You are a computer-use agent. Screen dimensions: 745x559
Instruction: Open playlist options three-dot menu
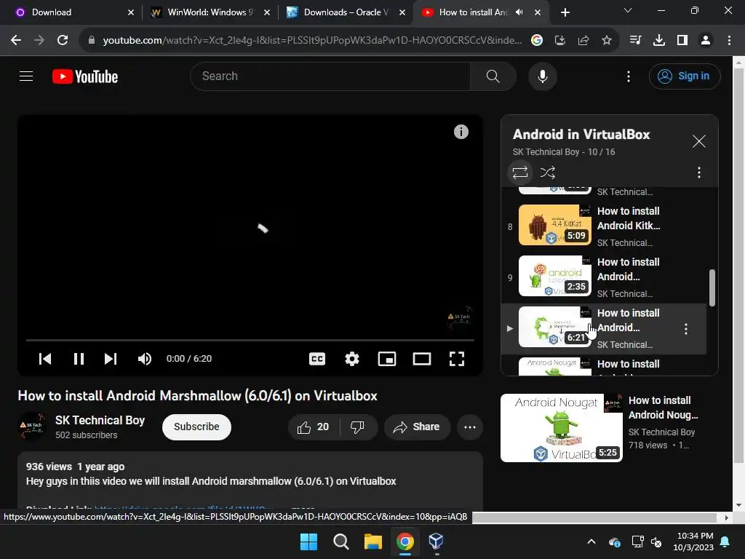[x=699, y=172]
